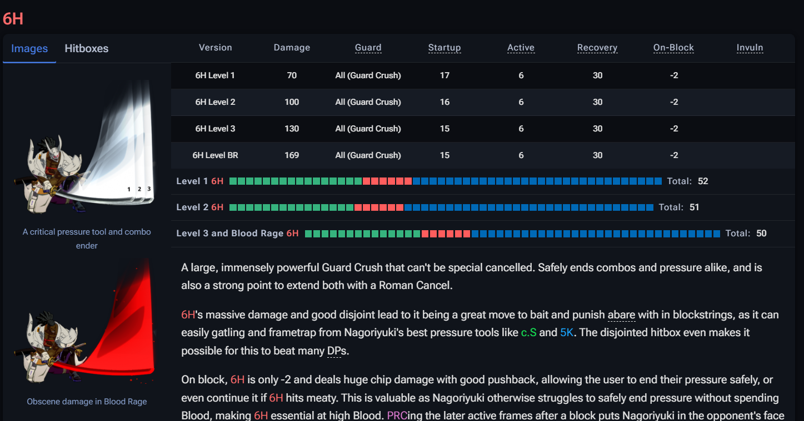Click damage value 169
This screenshot has height=421, width=804.
[292, 155]
